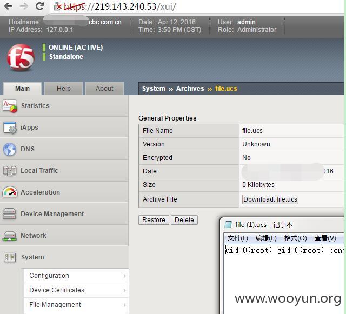Switch to the About tab
The height and width of the screenshot is (314, 346).
coord(104,89)
